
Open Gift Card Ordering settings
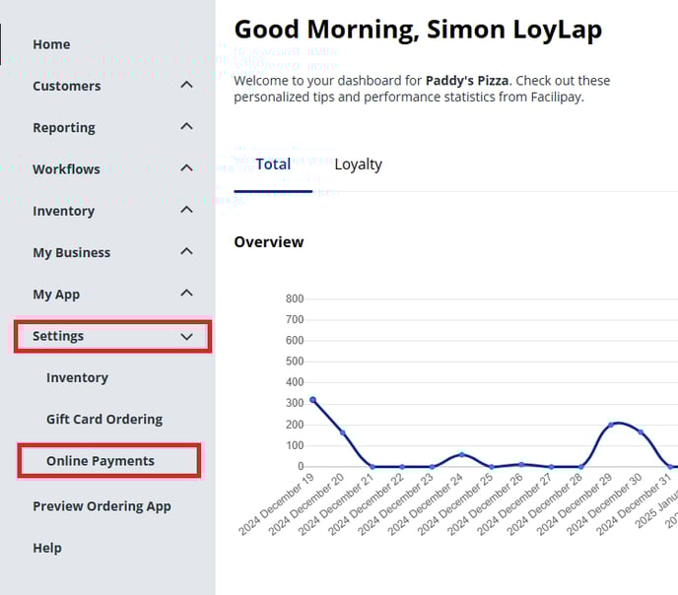[103, 419]
